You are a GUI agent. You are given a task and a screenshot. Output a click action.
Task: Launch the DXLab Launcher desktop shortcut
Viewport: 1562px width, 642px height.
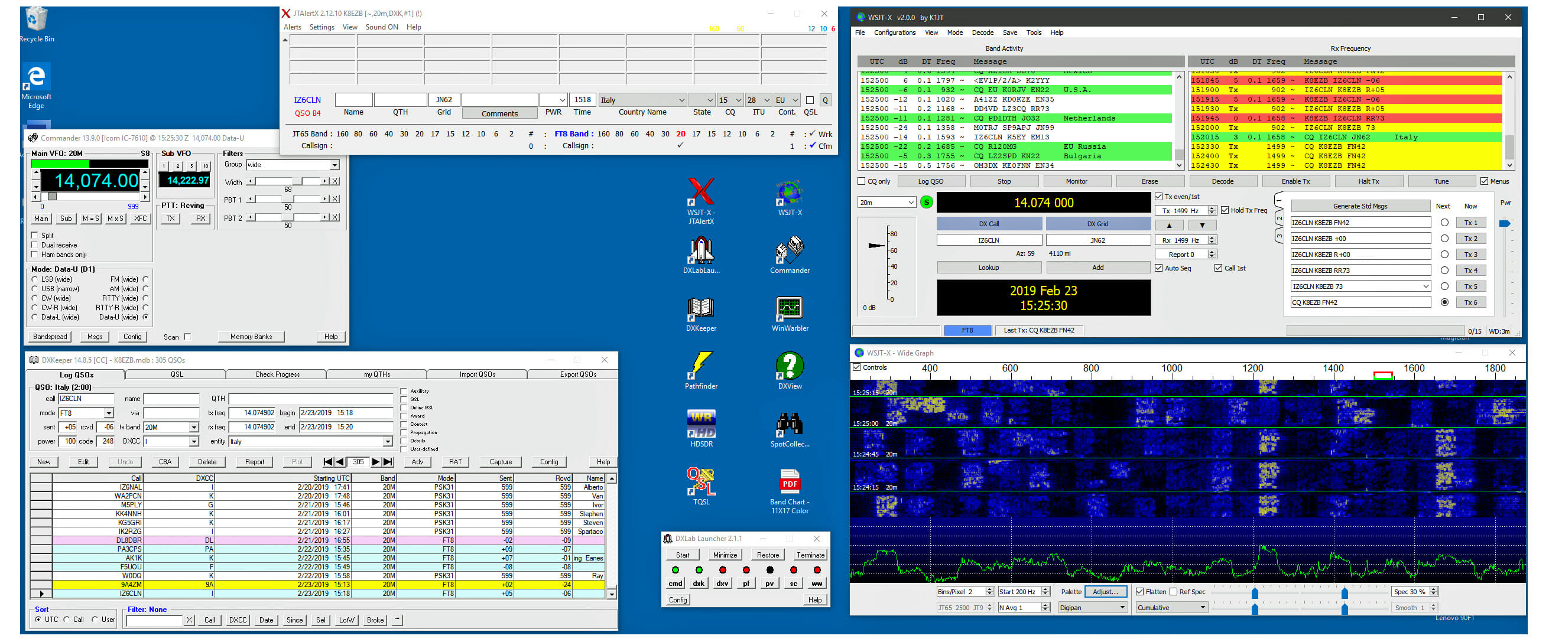pos(700,255)
